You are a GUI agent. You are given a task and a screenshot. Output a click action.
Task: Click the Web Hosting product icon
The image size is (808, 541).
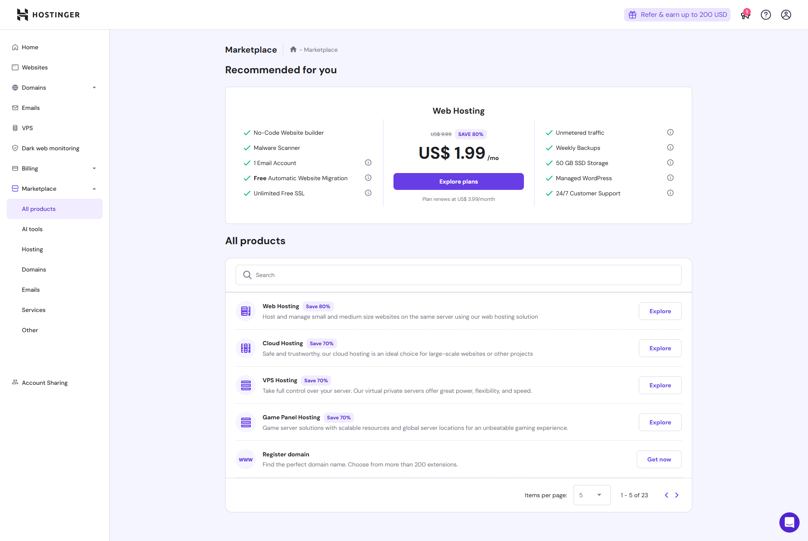click(246, 311)
